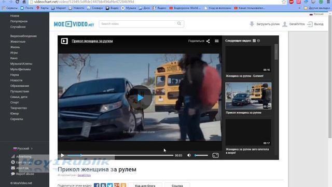Open the school bus thumbnail with duration 00:24
This screenshot has height=187, width=332.
248,96
